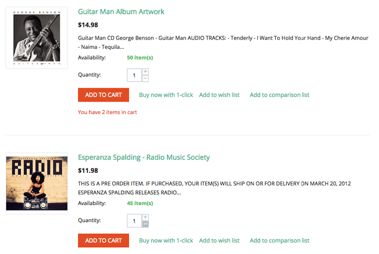Increase quantity for Radio Music Society

[145, 217]
